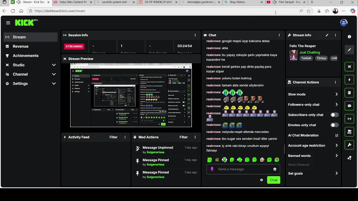Click the pencil edit widget in right rail
The image size is (358, 201).
349,50
